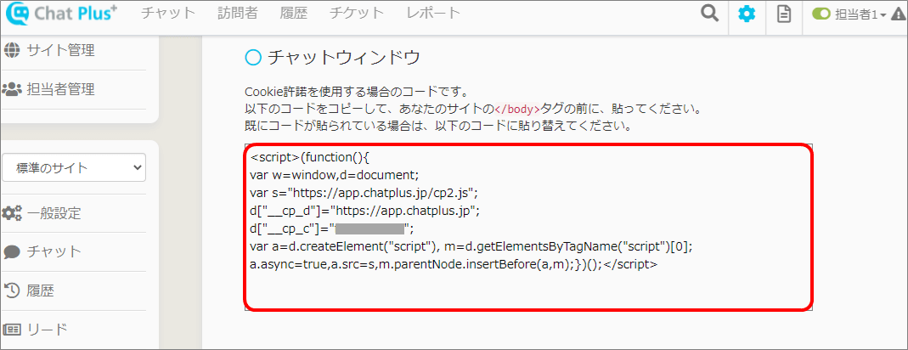908x350 pixels.
Task: Open サイト管理 in the sidebar
Action: 59,50
